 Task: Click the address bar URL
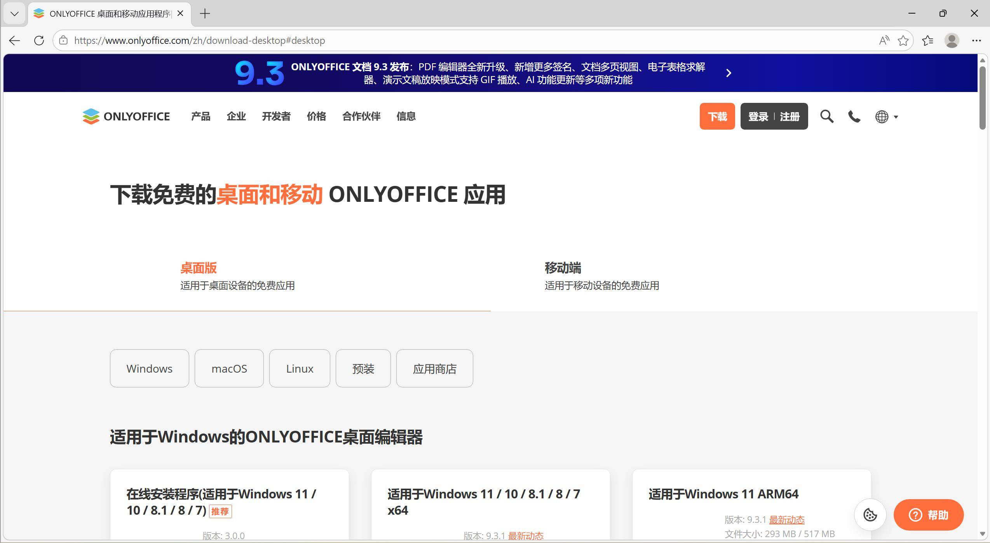[x=199, y=40]
